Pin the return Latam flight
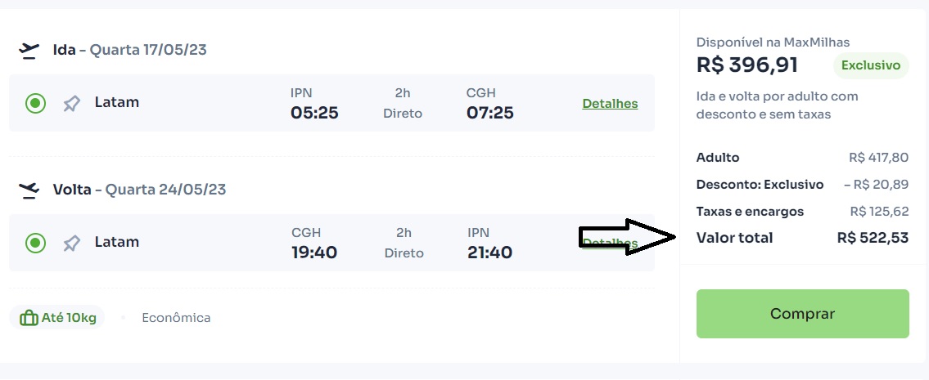Viewport: 929px width, 380px height. pyautogui.click(x=72, y=243)
